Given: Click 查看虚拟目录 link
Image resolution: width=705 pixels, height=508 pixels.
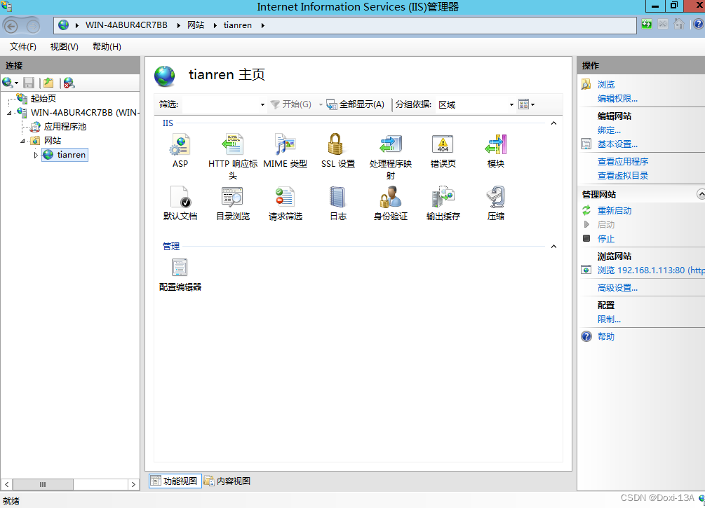Looking at the screenshot, I should [x=623, y=176].
